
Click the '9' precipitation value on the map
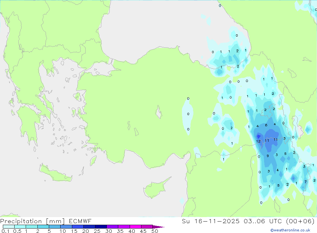pos(268,156)
